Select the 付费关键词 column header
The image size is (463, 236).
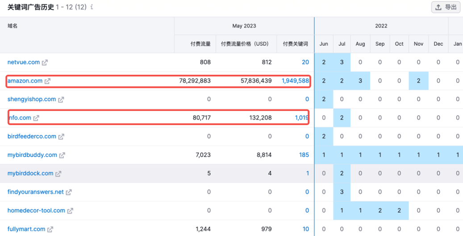point(295,44)
